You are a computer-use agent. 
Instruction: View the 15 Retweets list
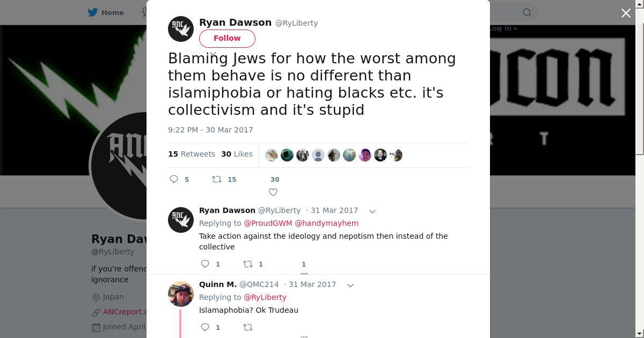pyautogui.click(x=192, y=154)
